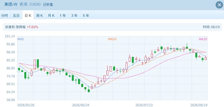Click the 95.86 price axis label
224x107 pixels.
pyautogui.click(x=11, y=44)
